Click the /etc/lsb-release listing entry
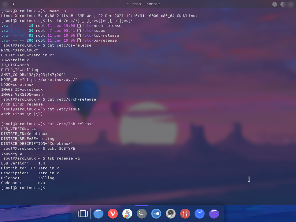Screen dimensions: 296x222 pyautogui.click(x=101, y=36)
